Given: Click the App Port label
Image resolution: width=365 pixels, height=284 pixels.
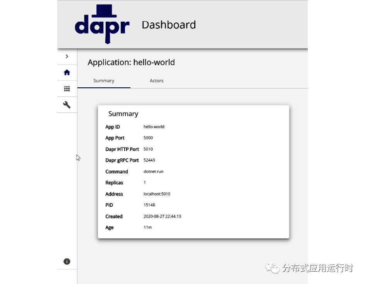Looking at the screenshot, I should [115, 138].
